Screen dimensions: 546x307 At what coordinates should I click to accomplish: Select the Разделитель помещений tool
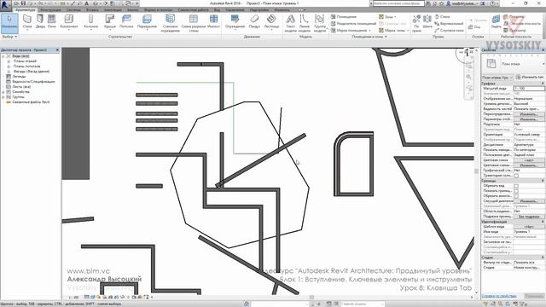click(353, 23)
